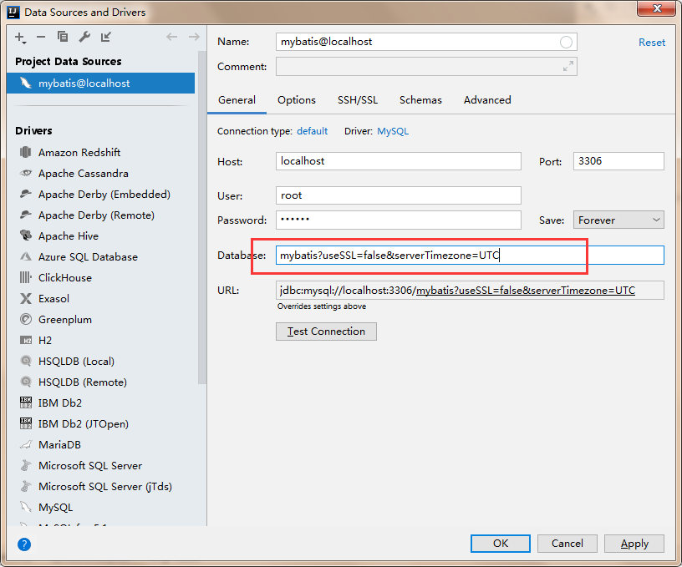Add a new data source

click(20, 37)
